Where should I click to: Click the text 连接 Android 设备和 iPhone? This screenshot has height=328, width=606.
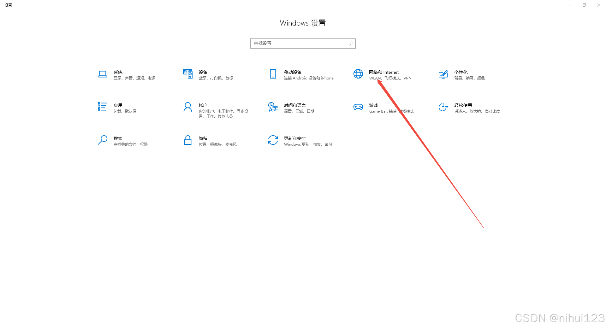309,78
